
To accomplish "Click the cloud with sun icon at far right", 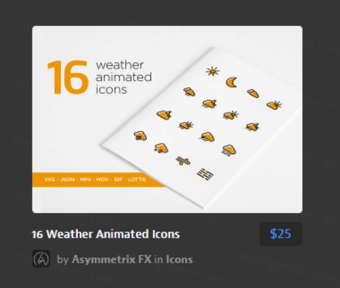I will 274,105.
